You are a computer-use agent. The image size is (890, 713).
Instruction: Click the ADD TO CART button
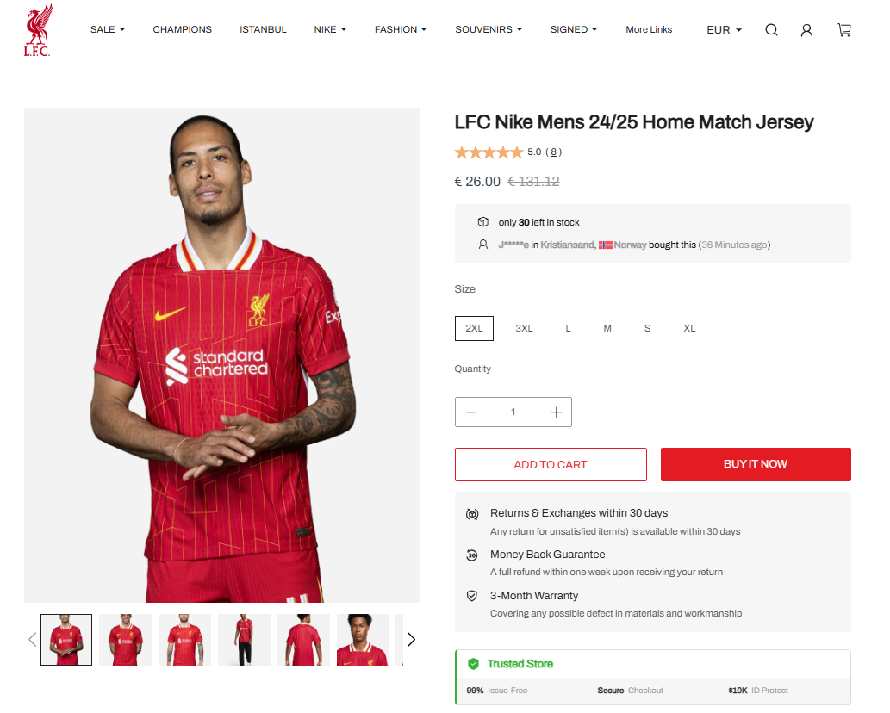(x=551, y=464)
